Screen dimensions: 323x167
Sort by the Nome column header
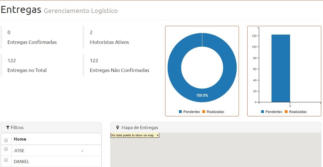pos(20,139)
